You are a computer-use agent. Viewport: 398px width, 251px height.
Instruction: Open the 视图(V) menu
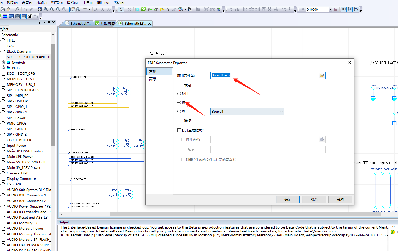pyautogui.click(x=12, y=2)
